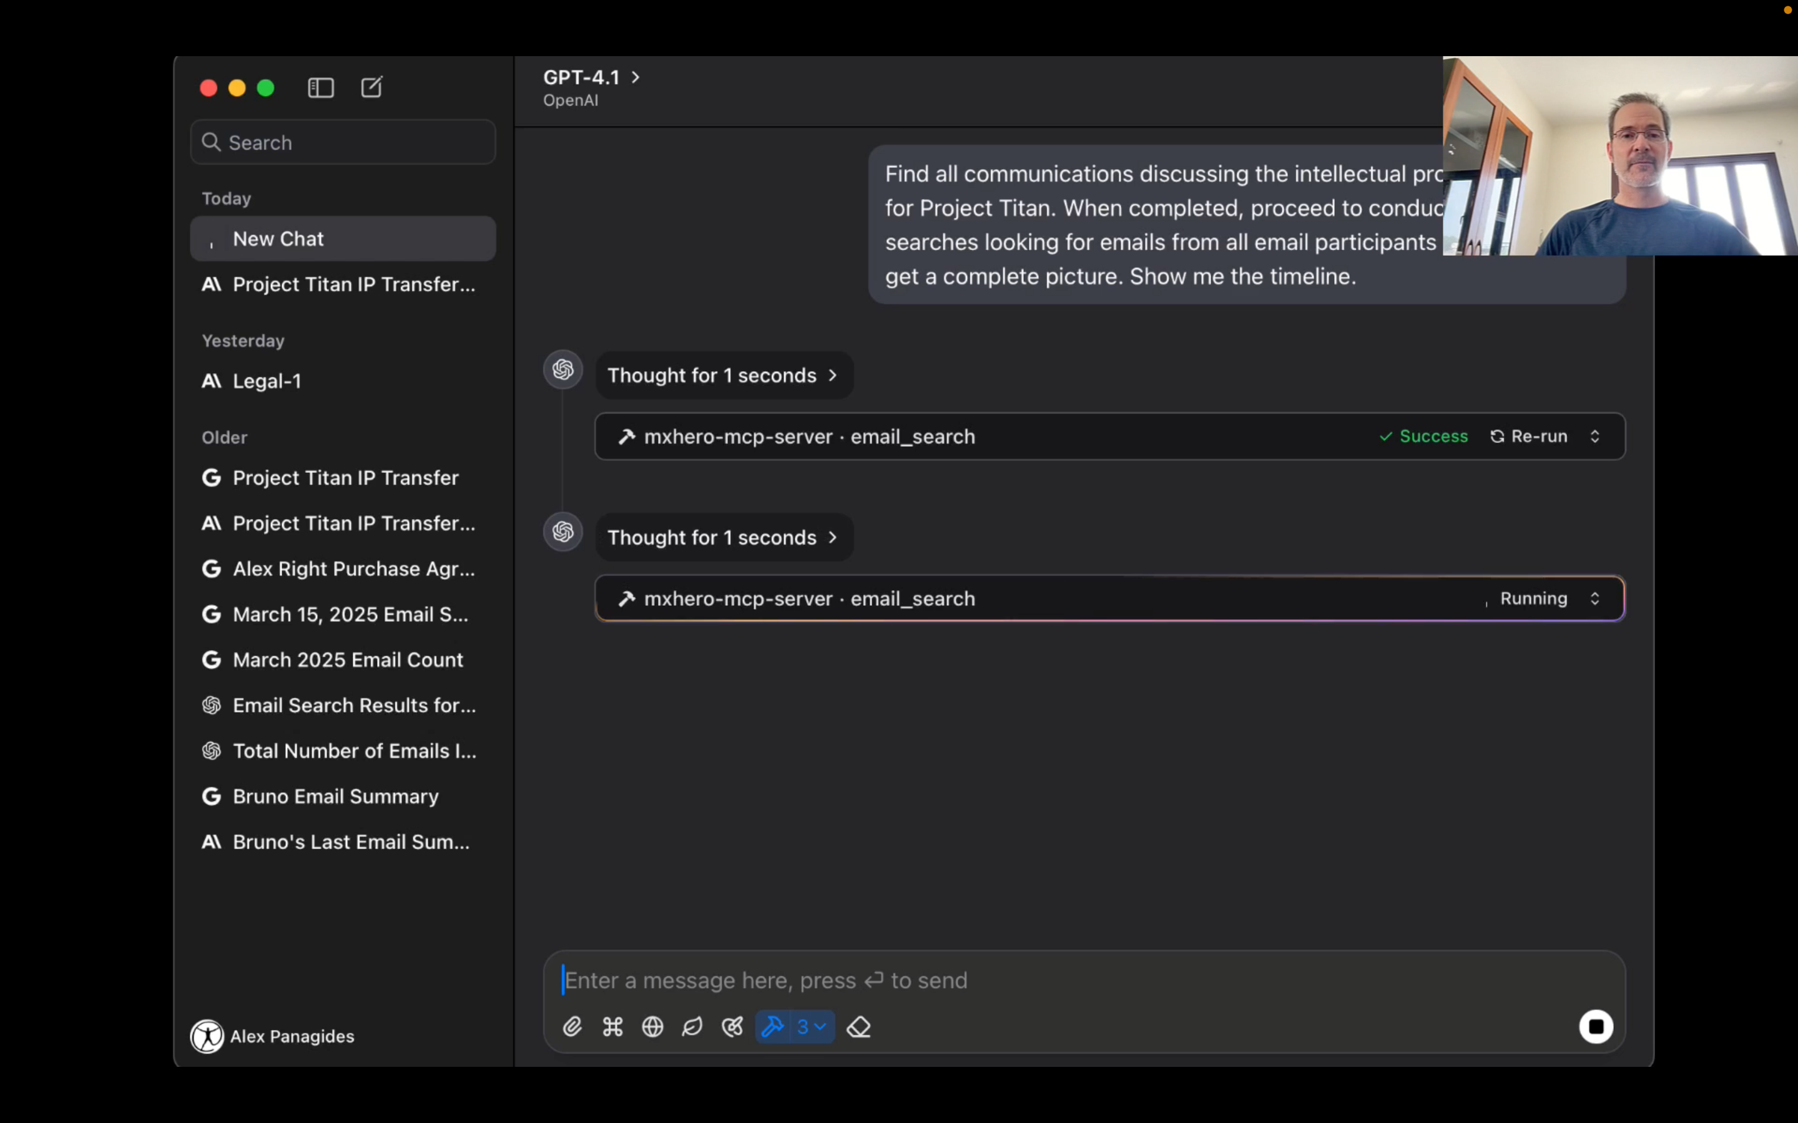1798x1123 pixels.
Task: Open March 2025 Email Count chat
Action: [x=343, y=659]
